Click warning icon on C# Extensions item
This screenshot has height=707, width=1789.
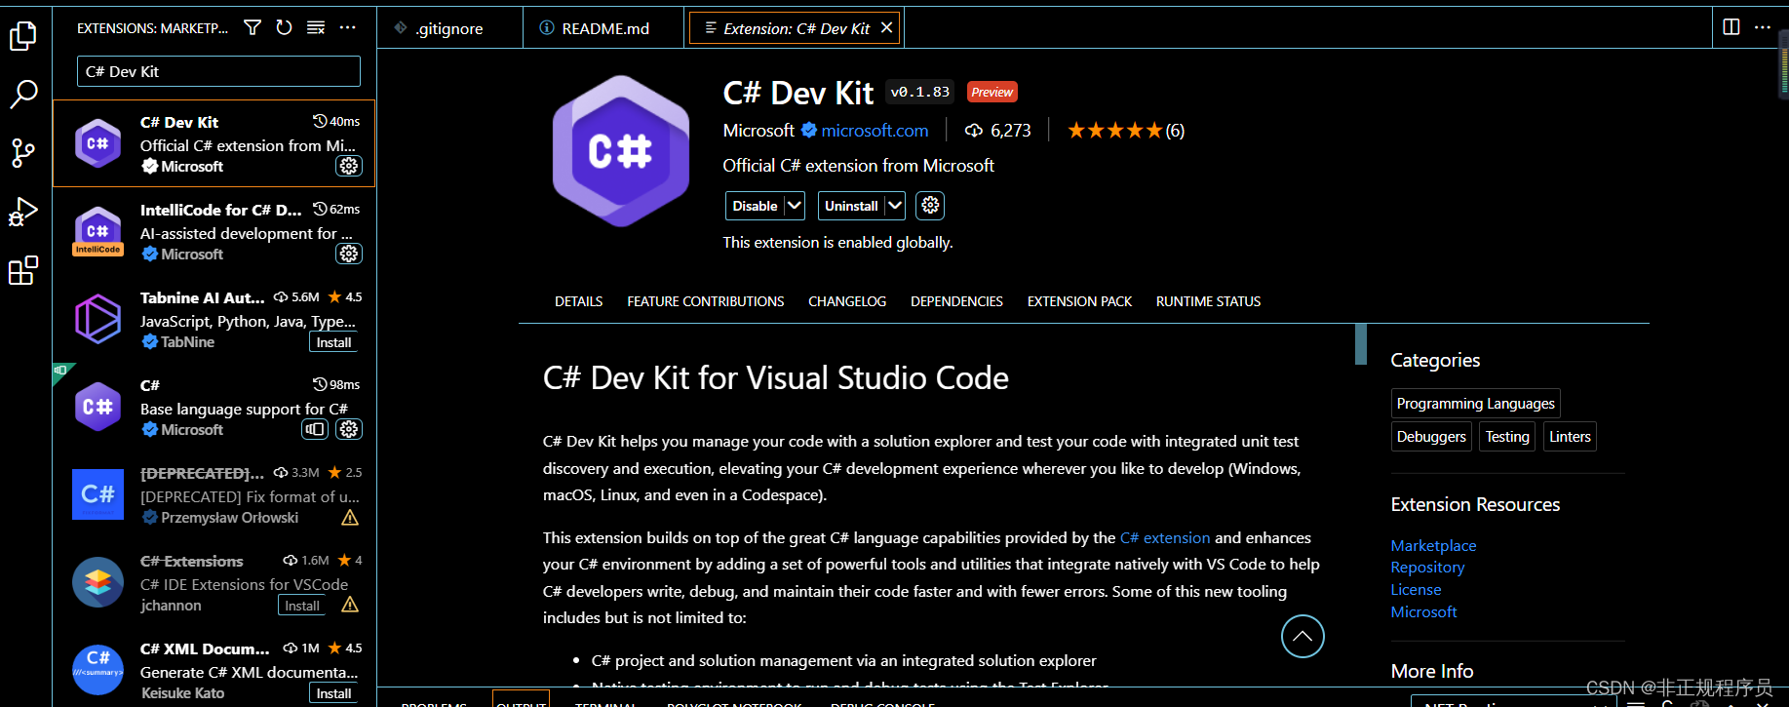350,606
